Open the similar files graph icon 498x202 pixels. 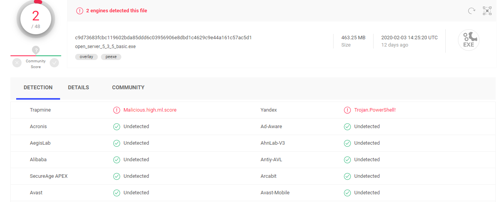click(487, 11)
